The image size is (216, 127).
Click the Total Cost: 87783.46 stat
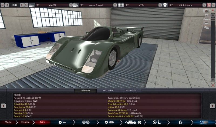click(x=124, y=113)
